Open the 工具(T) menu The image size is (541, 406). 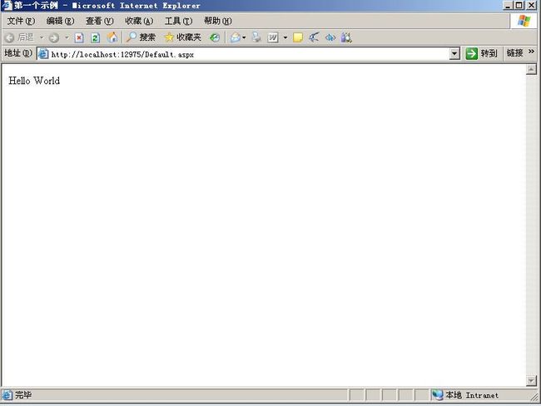(178, 21)
